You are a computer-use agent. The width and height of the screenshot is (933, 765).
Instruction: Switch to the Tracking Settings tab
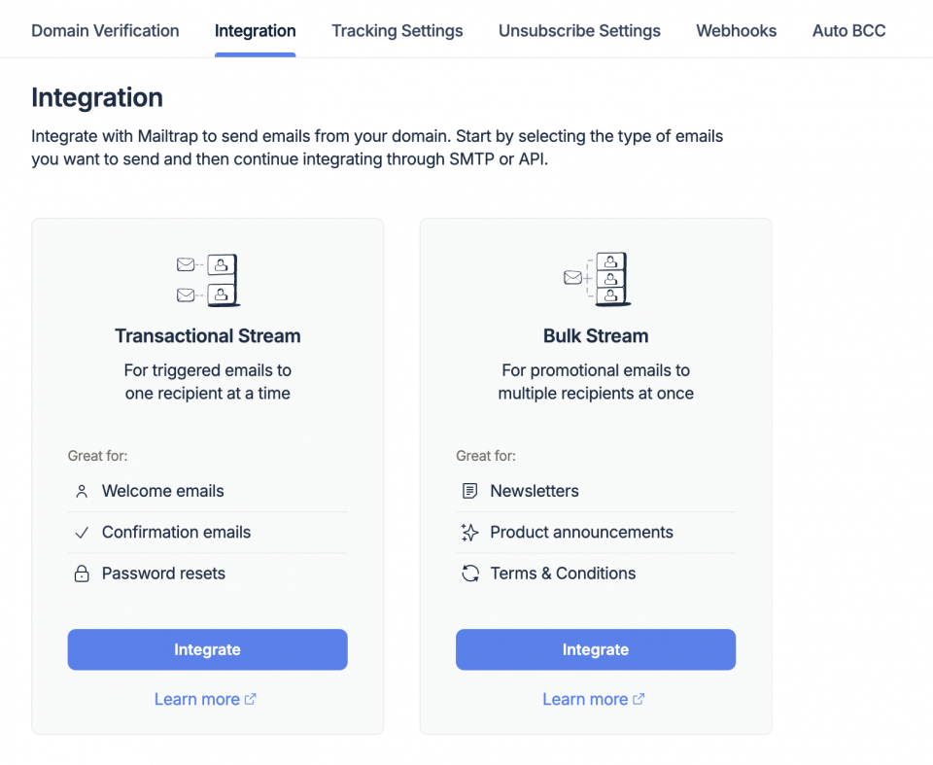[397, 30]
